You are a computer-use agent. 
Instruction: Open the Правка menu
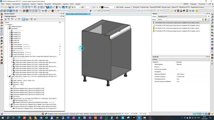pos(8,4)
